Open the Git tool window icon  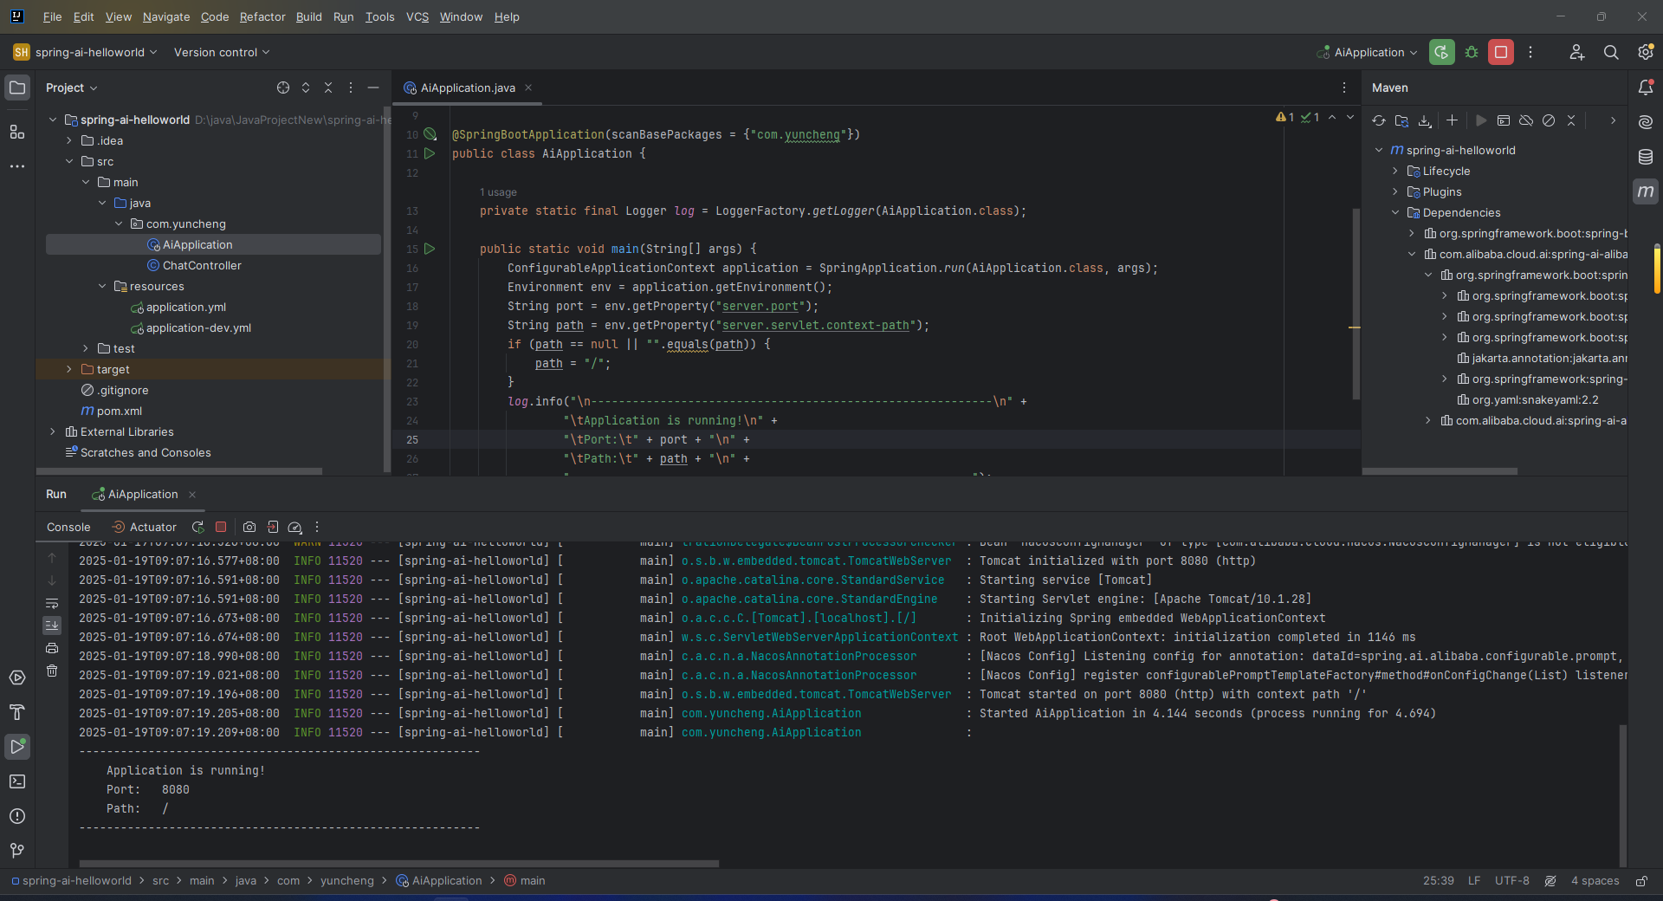[x=17, y=851]
